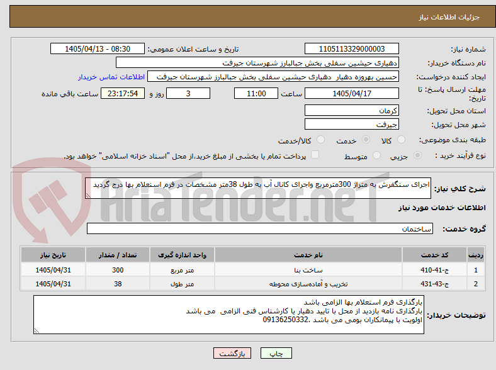The width and height of the screenshot is (496, 370).
Task: Click the announcement date field 1405/04/13 - 08:30
Action: (x=98, y=48)
